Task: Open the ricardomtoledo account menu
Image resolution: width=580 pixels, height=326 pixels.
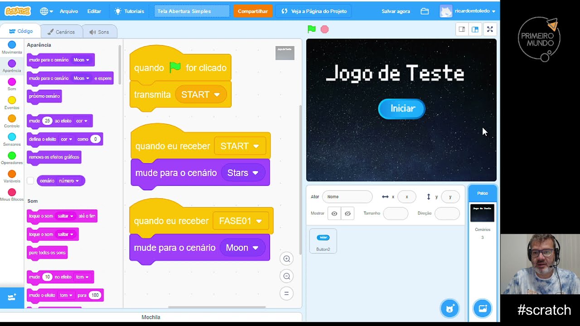Action: click(x=467, y=11)
